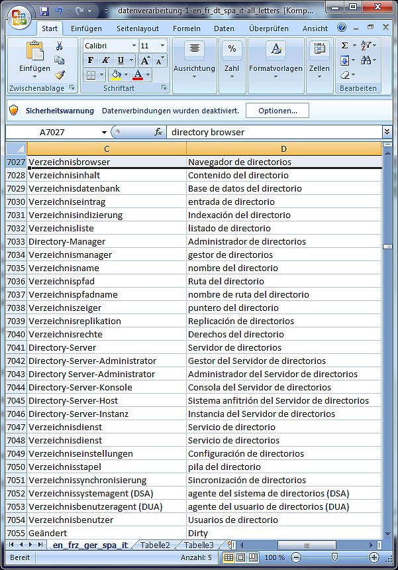Switch to the Daten ribbon tab
This screenshot has height=570, width=398.
pyautogui.click(x=224, y=28)
